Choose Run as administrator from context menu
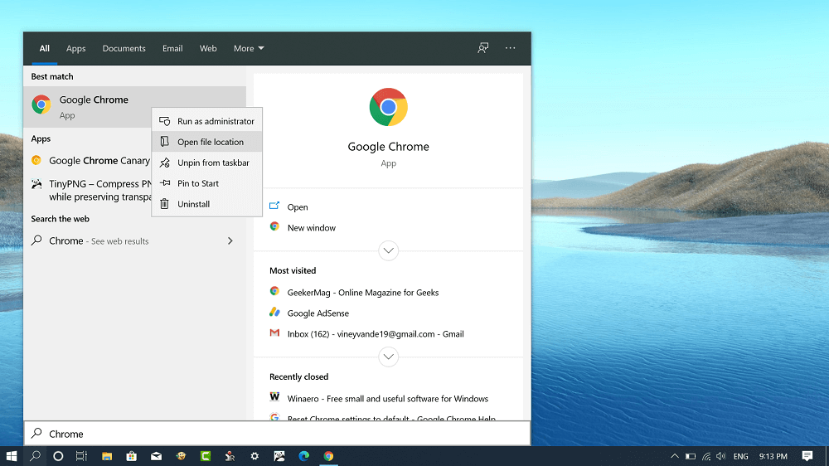This screenshot has height=466, width=829. point(206,121)
